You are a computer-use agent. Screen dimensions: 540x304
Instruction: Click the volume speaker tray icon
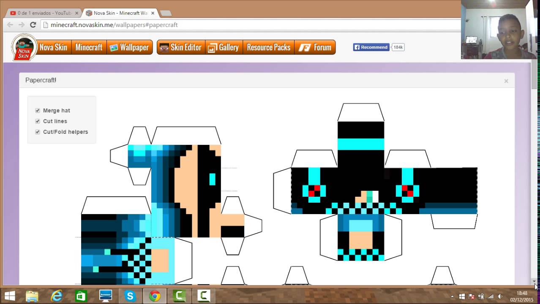click(x=501, y=296)
